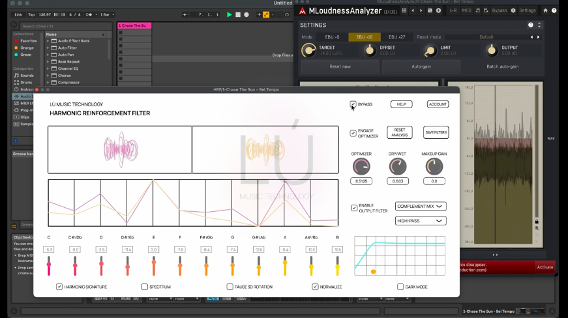Screen dimensions: 568x318
Task: Toggle the BYPASS checkbox in HRF plugin
Action: 353,104
